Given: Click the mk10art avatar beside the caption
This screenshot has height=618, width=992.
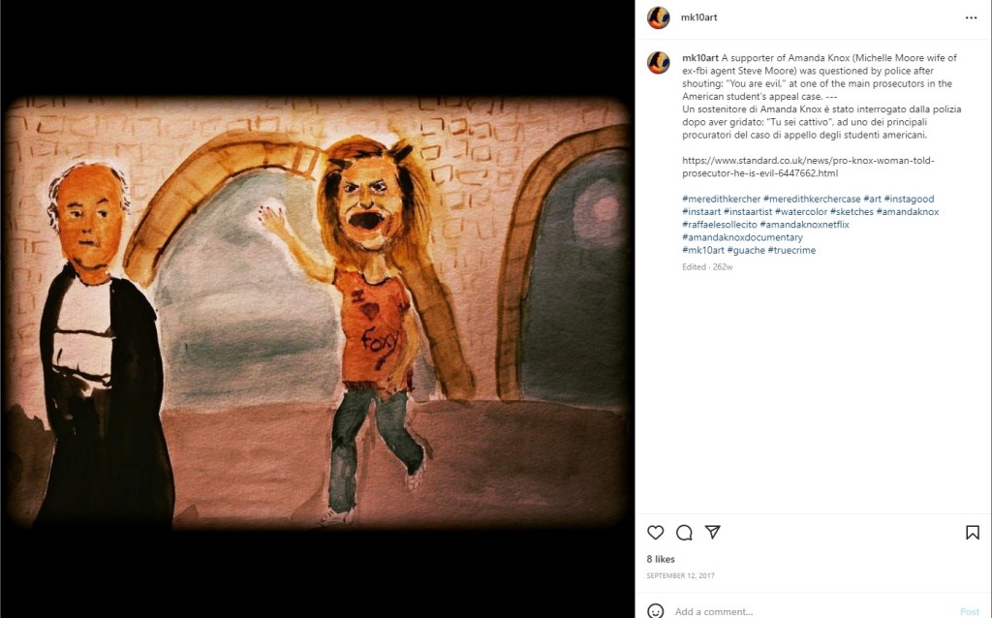Looking at the screenshot, I should point(659,63).
